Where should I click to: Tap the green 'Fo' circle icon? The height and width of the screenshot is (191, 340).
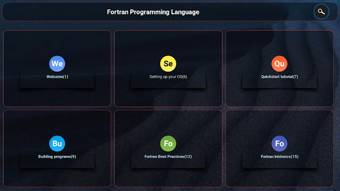[x=168, y=143]
